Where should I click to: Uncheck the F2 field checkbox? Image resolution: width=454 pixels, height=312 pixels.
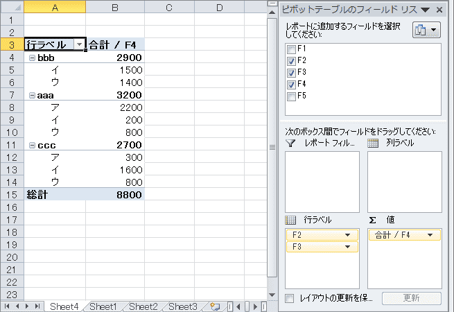pos(291,61)
